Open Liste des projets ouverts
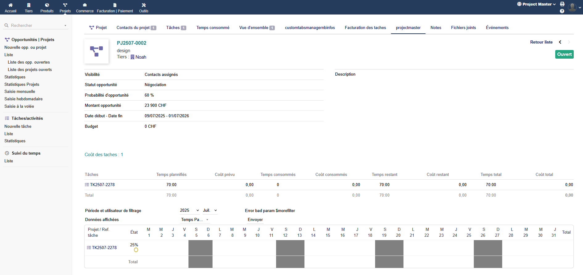583x275 pixels. tap(30, 70)
